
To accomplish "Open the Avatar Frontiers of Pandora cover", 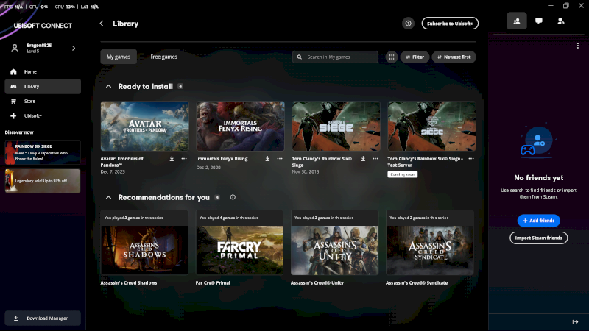I will point(144,126).
